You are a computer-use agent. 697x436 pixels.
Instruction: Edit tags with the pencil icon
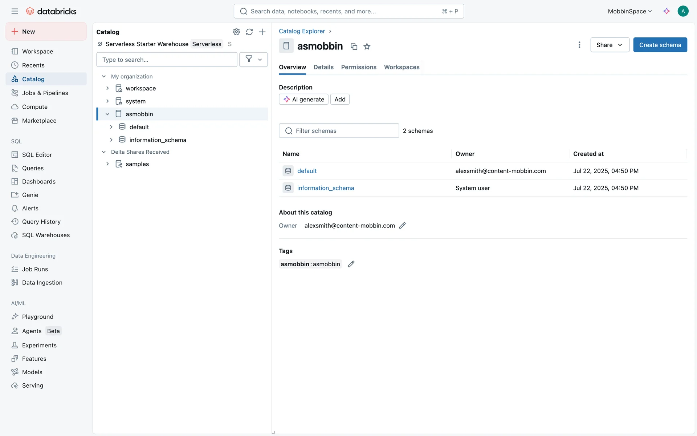(x=351, y=264)
